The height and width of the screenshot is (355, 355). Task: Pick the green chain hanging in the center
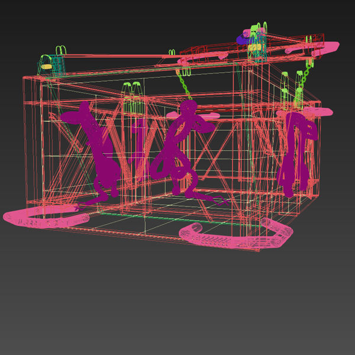[184, 86]
